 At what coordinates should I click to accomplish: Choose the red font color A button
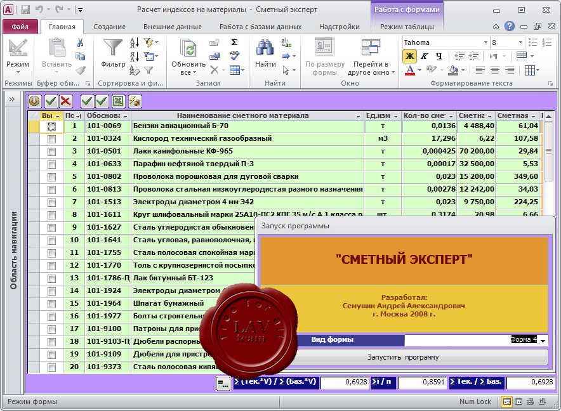pos(410,70)
